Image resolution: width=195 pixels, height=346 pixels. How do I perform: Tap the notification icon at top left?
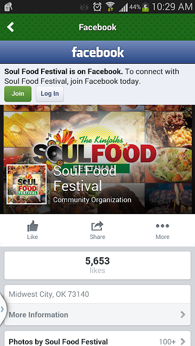tap(9, 7)
